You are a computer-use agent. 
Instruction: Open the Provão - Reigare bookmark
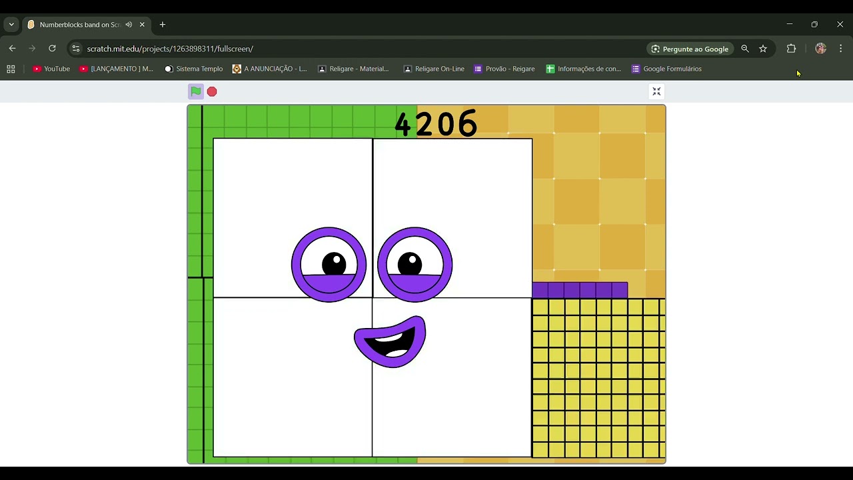(504, 69)
